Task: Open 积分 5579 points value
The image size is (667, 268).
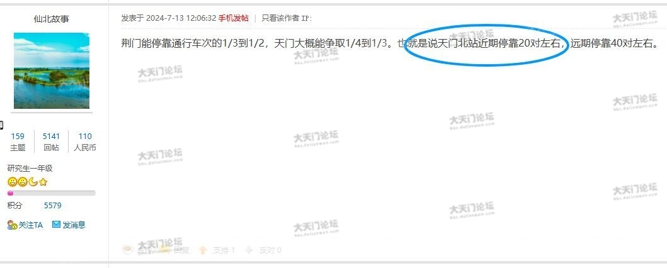Action: point(53,206)
